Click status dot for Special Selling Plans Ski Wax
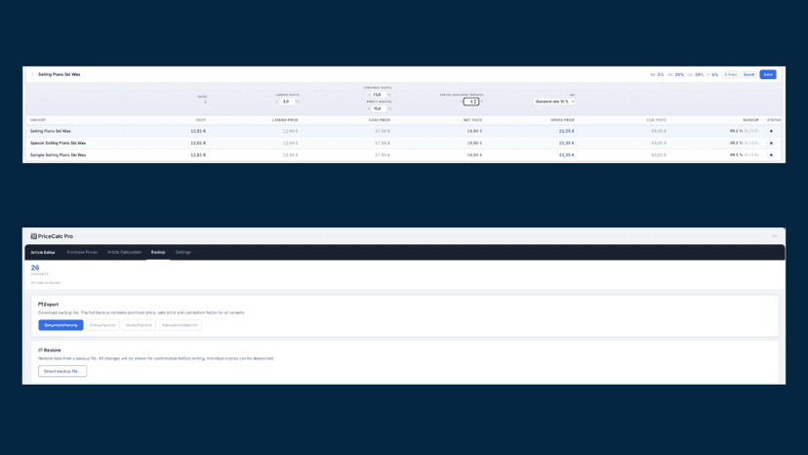The height and width of the screenshot is (455, 808). 771,143
